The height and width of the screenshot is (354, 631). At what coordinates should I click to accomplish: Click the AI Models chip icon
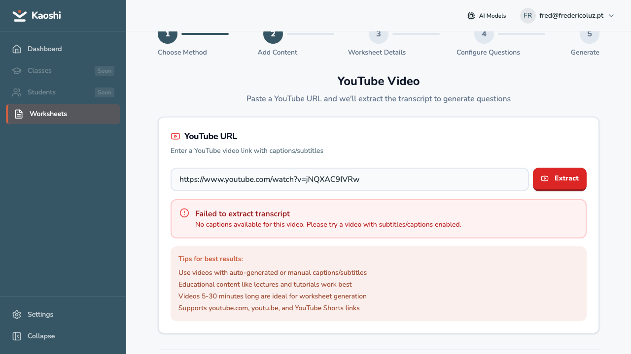point(471,16)
